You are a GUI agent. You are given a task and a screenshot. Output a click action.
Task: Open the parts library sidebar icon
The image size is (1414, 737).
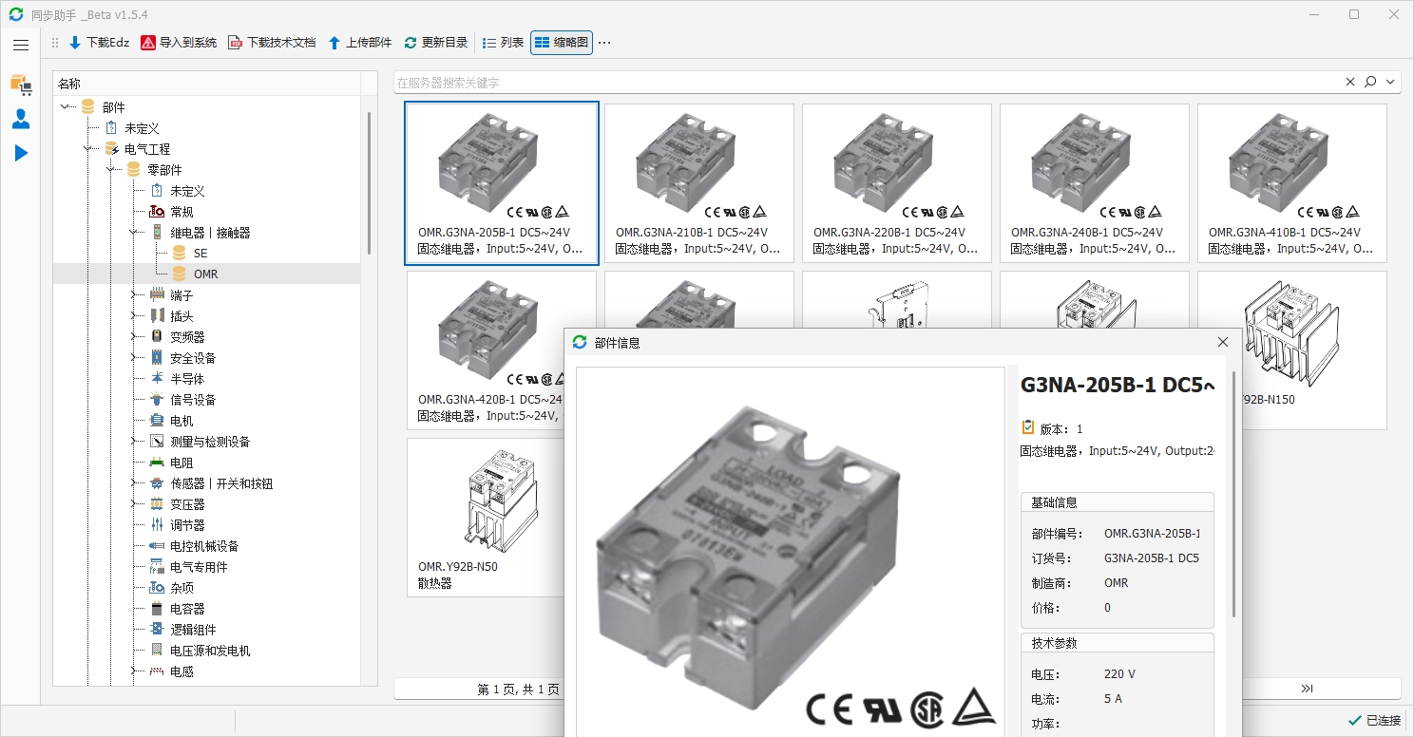(21, 85)
